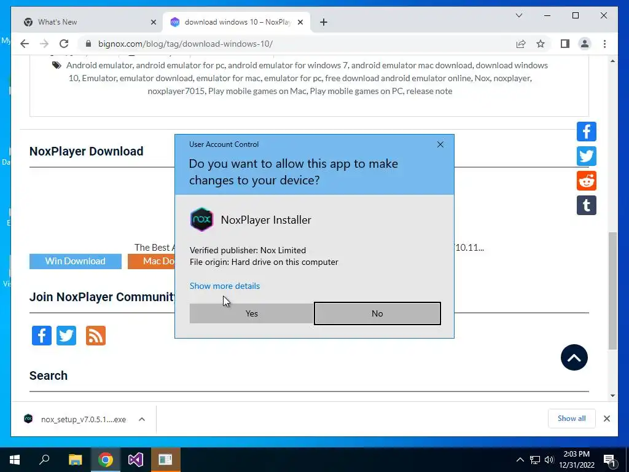This screenshot has width=629, height=472.
Task: Click the android emulator for pc tag
Action: pyautogui.click(x=180, y=65)
